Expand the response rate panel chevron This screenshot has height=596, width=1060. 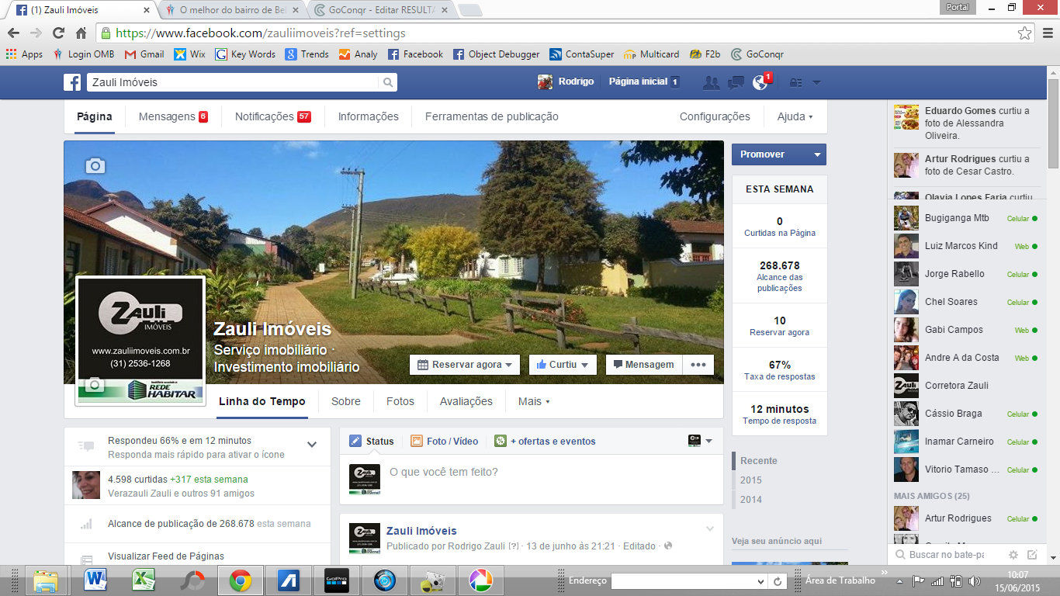[312, 445]
